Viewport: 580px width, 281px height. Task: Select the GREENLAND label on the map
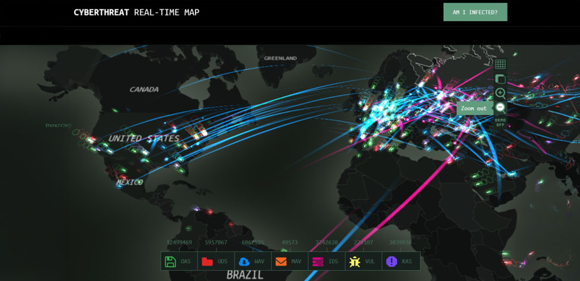281,58
